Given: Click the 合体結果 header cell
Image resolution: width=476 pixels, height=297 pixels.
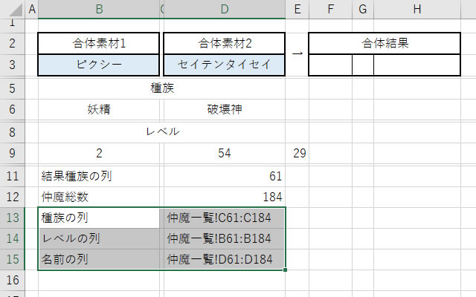Looking at the screenshot, I should [385, 43].
